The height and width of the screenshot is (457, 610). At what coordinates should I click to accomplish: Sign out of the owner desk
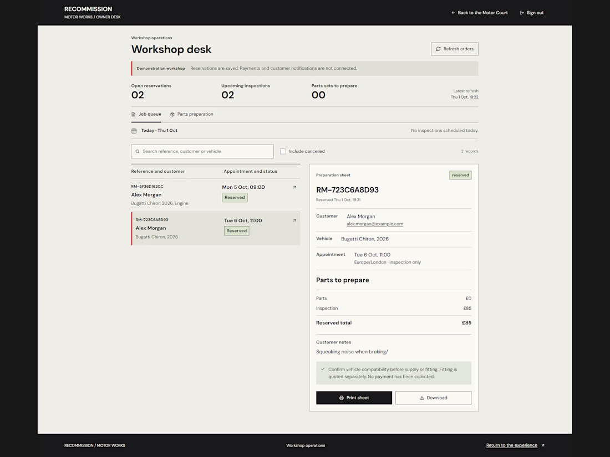pos(531,13)
